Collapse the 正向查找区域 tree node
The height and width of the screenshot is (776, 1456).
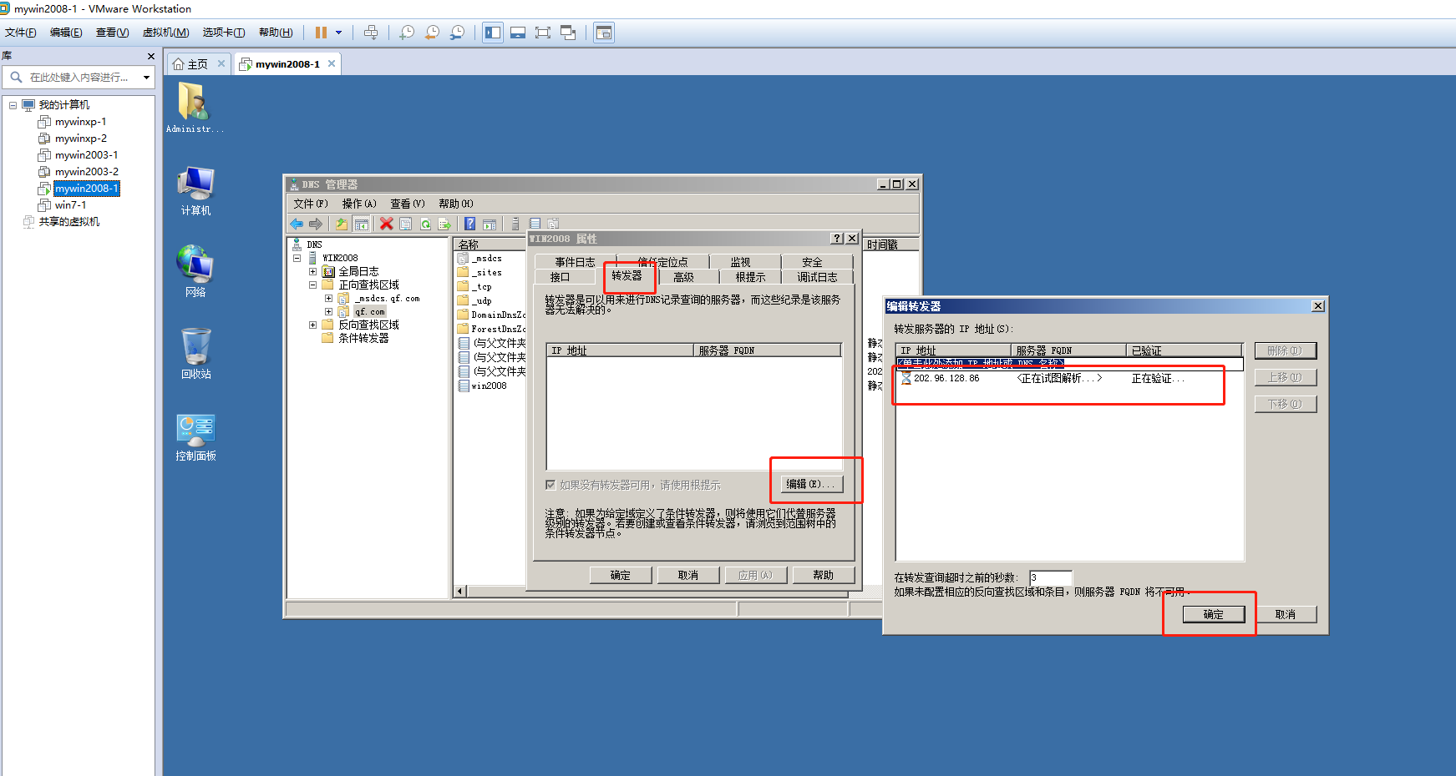point(312,285)
